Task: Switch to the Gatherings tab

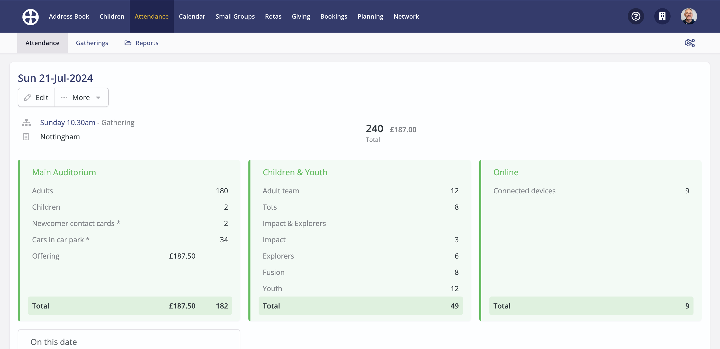Action: tap(92, 43)
